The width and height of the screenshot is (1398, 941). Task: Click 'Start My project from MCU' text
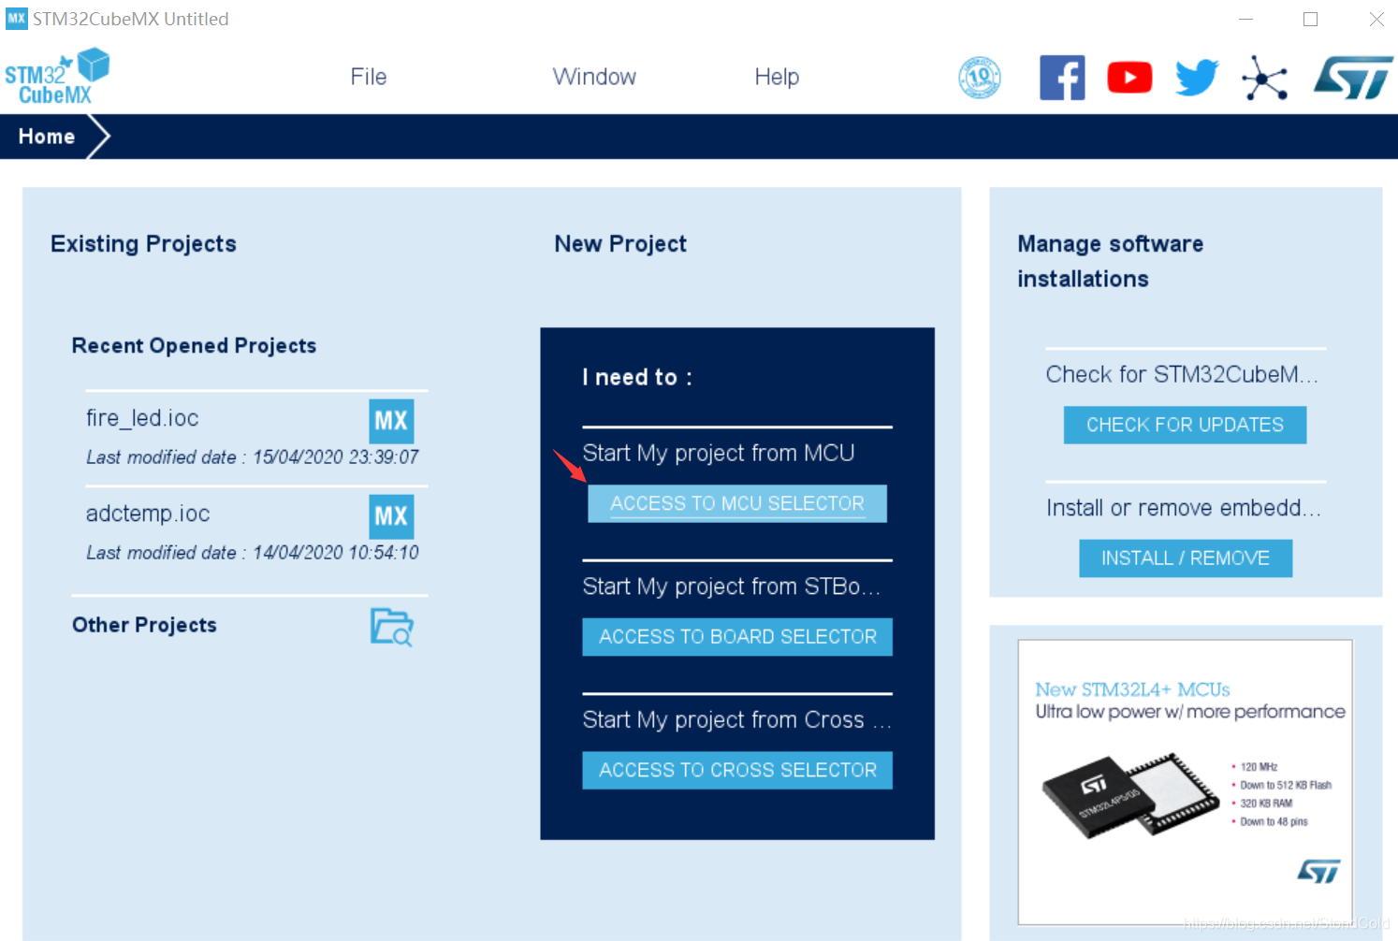(719, 453)
